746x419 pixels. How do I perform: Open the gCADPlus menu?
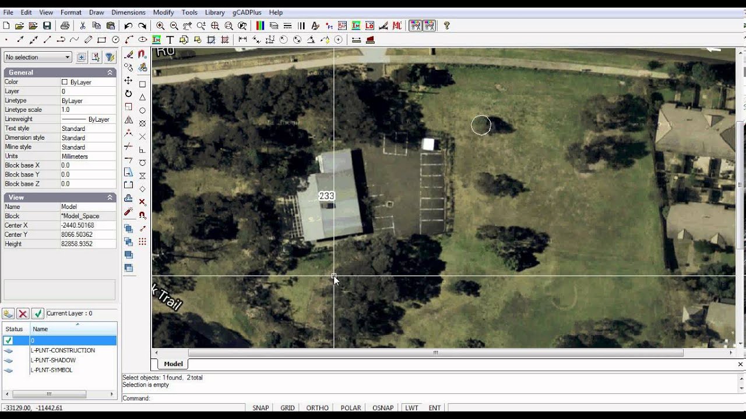tap(245, 12)
